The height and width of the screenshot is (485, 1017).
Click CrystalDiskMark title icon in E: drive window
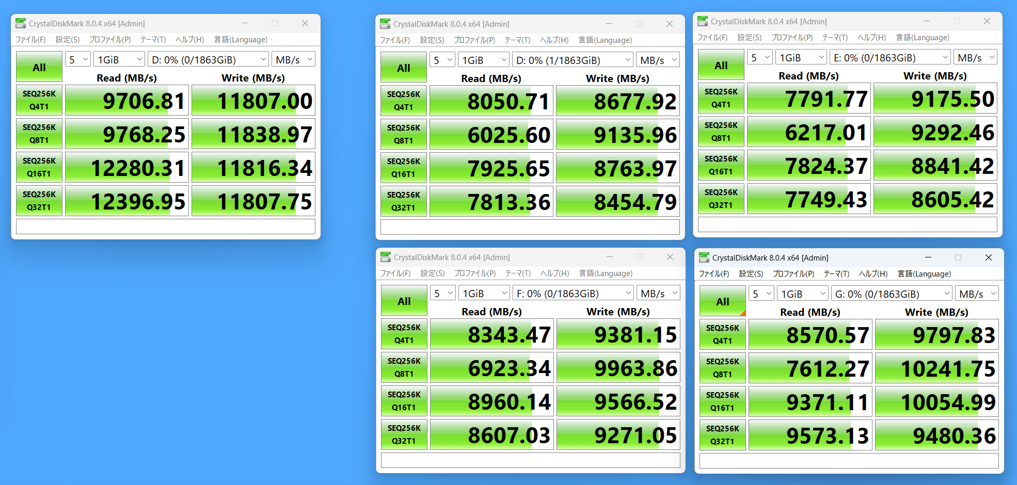coord(703,21)
